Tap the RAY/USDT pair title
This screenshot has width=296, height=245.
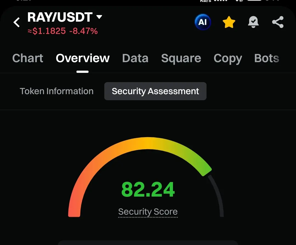click(60, 18)
